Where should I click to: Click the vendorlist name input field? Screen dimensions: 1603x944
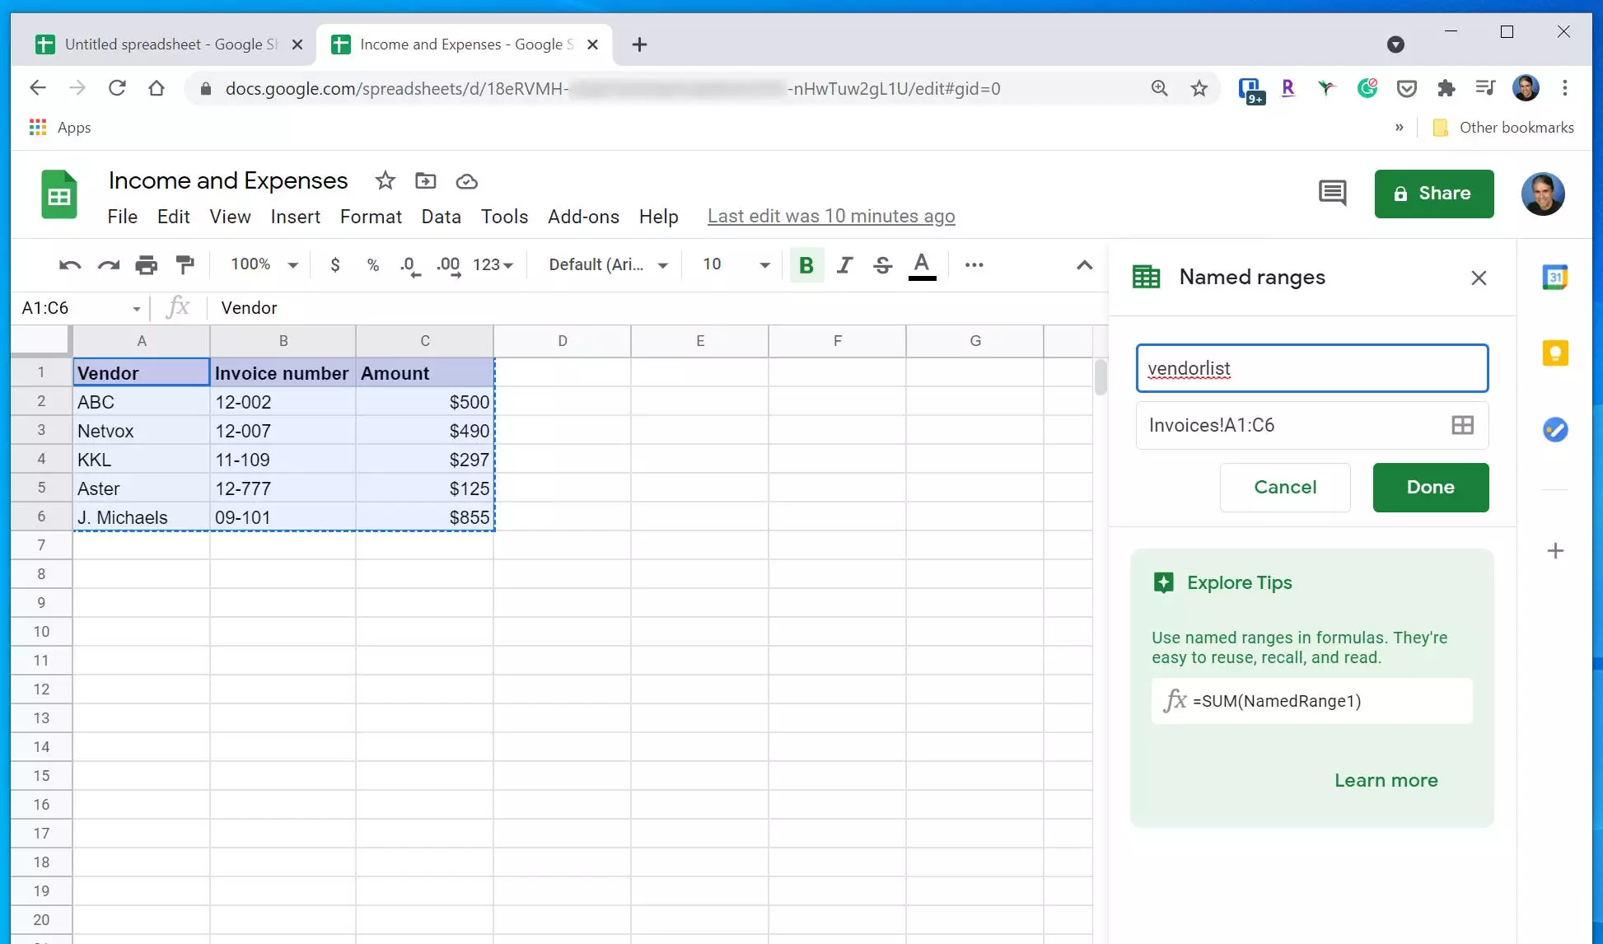tap(1311, 368)
